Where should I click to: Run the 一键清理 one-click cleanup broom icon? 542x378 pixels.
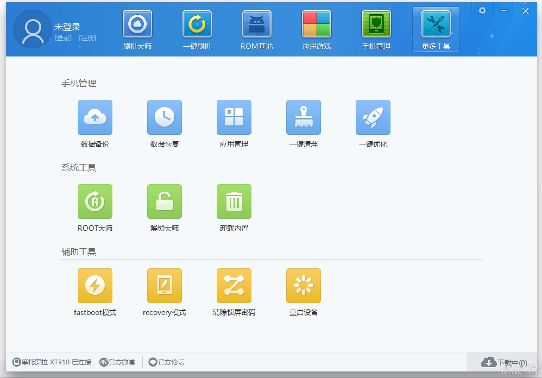pyautogui.click(x=303, y=117)
